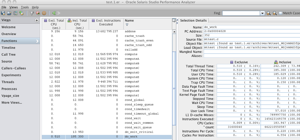Viewport: 300px width, 140px height.
Task: Open settings with the orange gear icon
Action: 44,13
